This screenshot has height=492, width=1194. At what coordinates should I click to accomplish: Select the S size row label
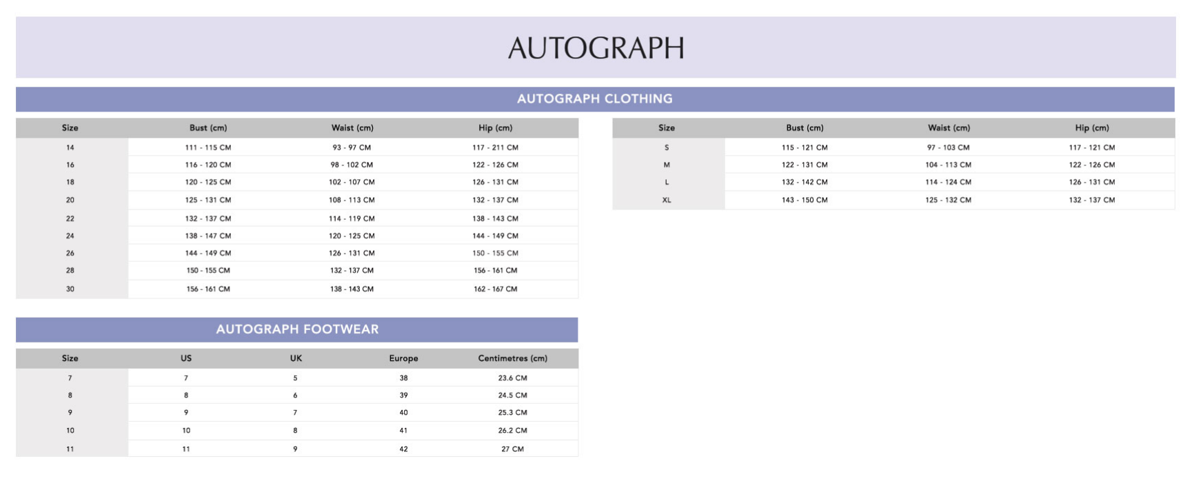pos(667,147)
